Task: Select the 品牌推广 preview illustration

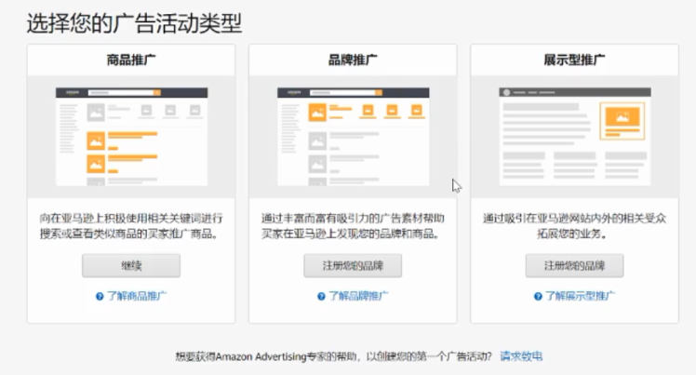Action: point(353,136)
